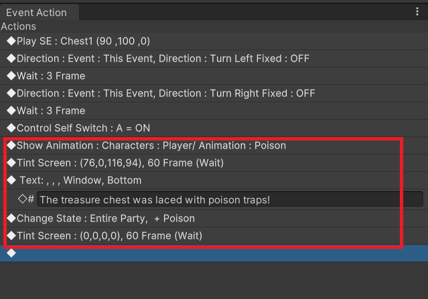Click the diamond beside Play SE Chest1

click(11, 41)
